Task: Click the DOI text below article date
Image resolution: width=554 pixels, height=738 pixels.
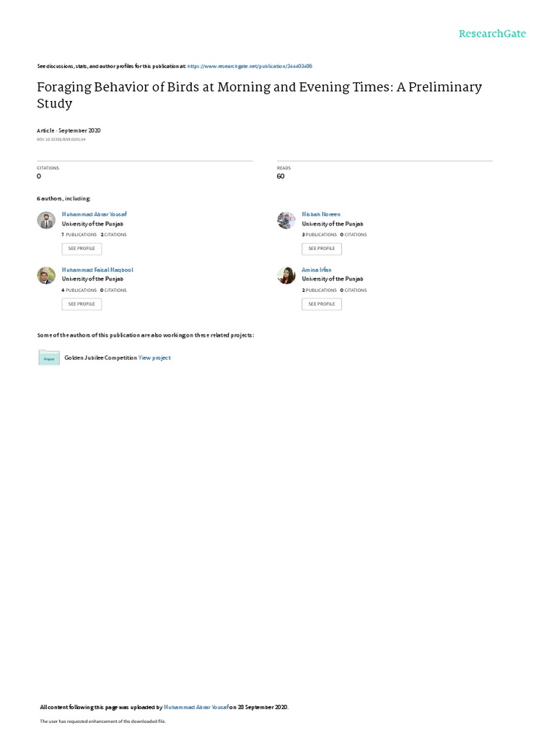Action: [x=61, y=139]
